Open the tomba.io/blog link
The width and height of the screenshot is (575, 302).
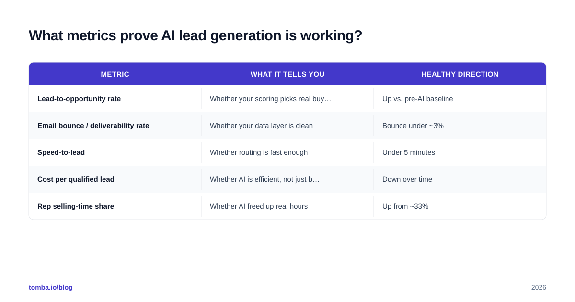coord(51,287)
